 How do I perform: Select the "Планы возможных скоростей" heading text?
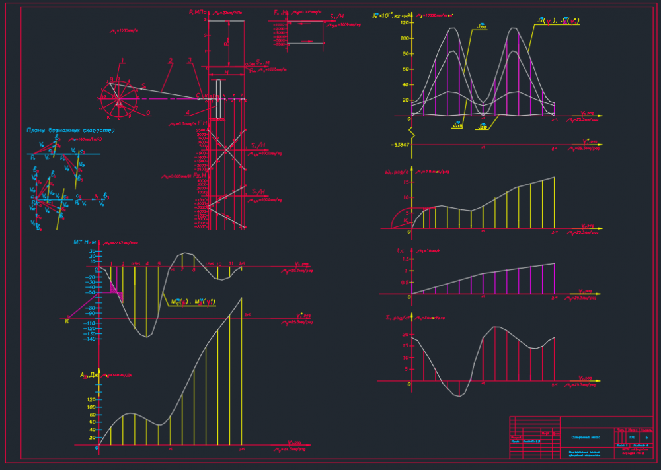[71, 131]
